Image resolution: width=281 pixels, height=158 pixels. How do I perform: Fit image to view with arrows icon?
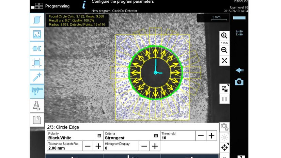(224, 61)
